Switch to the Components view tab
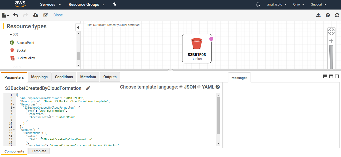This screenshot has width=341, height=157. coord(14,151)
